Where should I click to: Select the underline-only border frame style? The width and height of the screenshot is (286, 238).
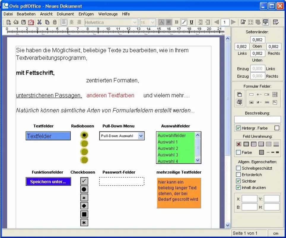point(276,144)
